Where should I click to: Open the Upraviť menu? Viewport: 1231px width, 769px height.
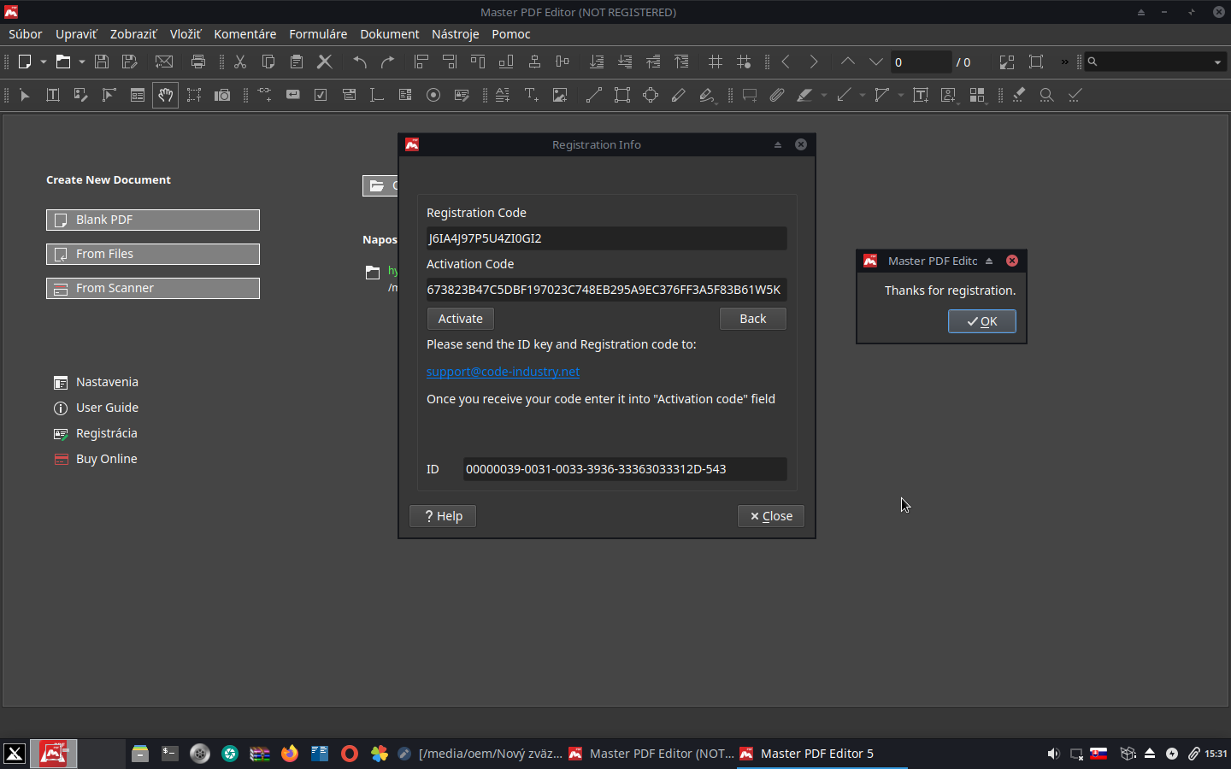(x=76, y=34)
